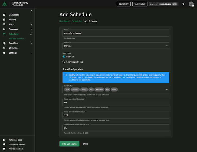
Task: Click the Name input field
Action: [x=116, y=33]
